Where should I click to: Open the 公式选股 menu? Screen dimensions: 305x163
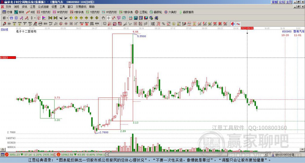(43, 7)
